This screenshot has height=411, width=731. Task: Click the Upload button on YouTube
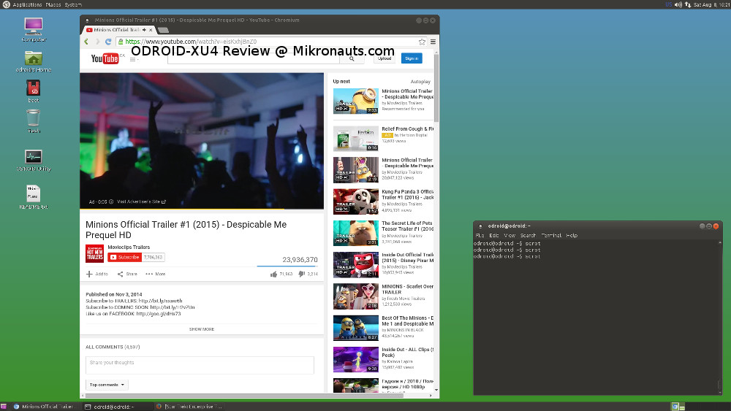(x=385, y=58)
